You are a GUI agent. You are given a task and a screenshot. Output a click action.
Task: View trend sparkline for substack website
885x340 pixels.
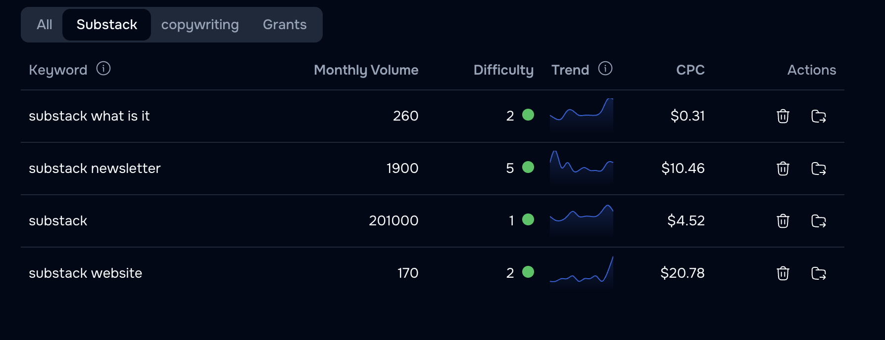pyautogui.click(x=582, y=272)
